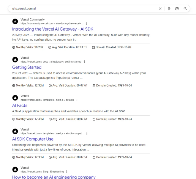Image resolution: width=196 pixels, height=179 pixels.
Task: Click the Vercel logo beside AI Facts result
Action: 15,98
